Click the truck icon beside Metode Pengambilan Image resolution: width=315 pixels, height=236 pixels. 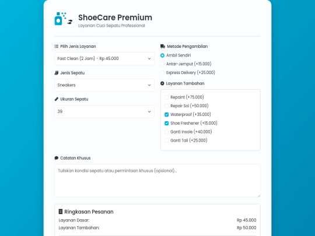point(163,47)
